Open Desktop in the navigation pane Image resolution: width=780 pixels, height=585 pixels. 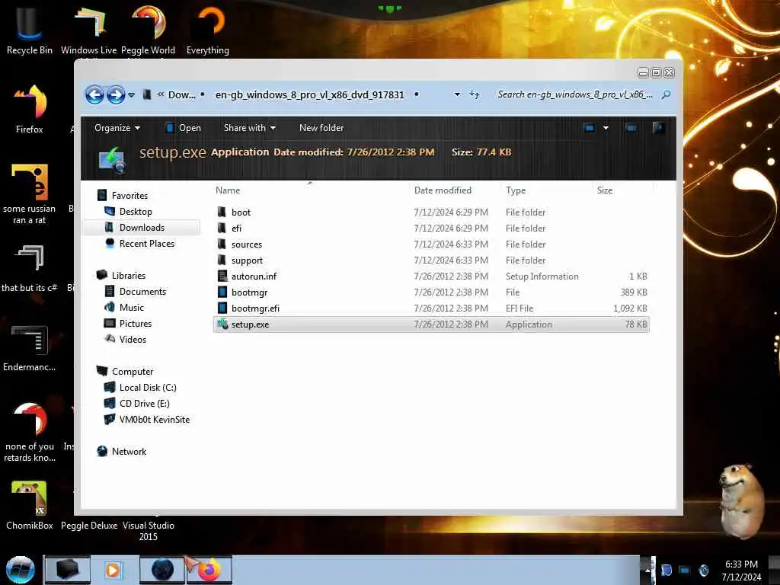pos(136,212)
